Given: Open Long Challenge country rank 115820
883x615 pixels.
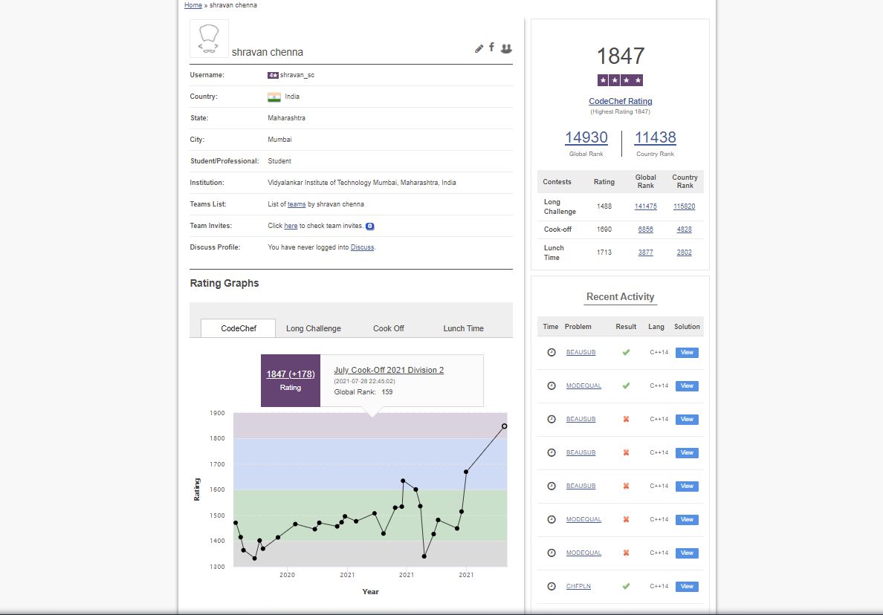Looking at the screenshot, I should [x=685, y=206].
